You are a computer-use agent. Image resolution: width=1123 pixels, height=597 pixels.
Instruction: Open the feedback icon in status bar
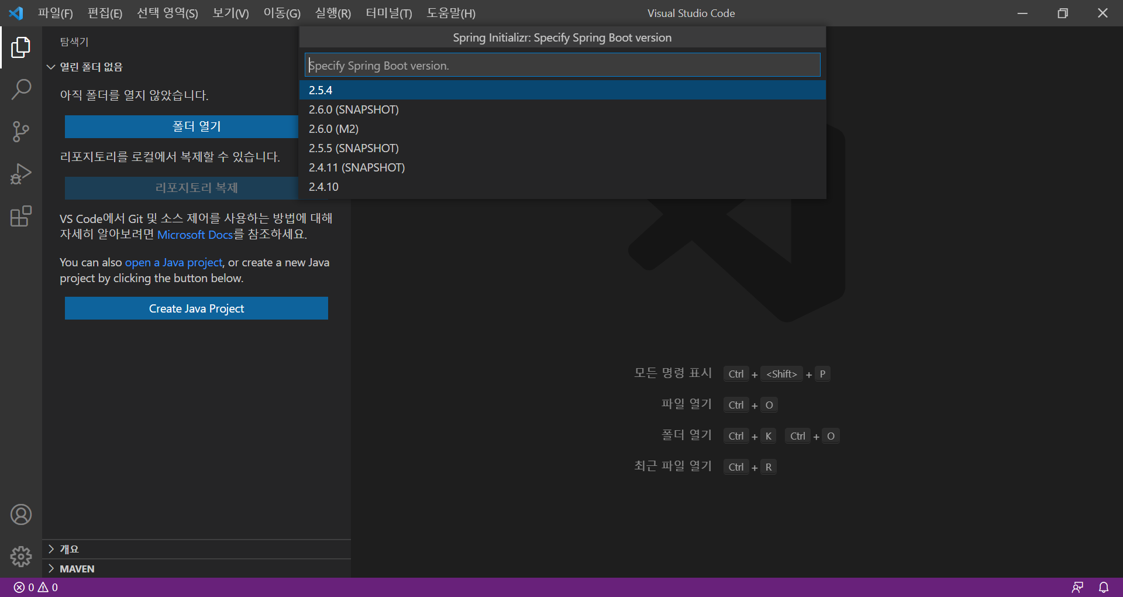coord(1077,587)
